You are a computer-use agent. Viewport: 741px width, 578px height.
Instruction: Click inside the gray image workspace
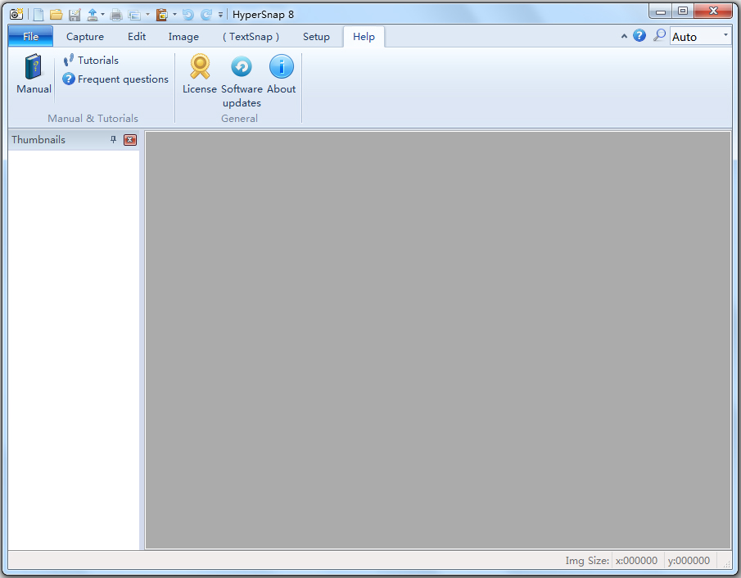[x=438, y=340]
